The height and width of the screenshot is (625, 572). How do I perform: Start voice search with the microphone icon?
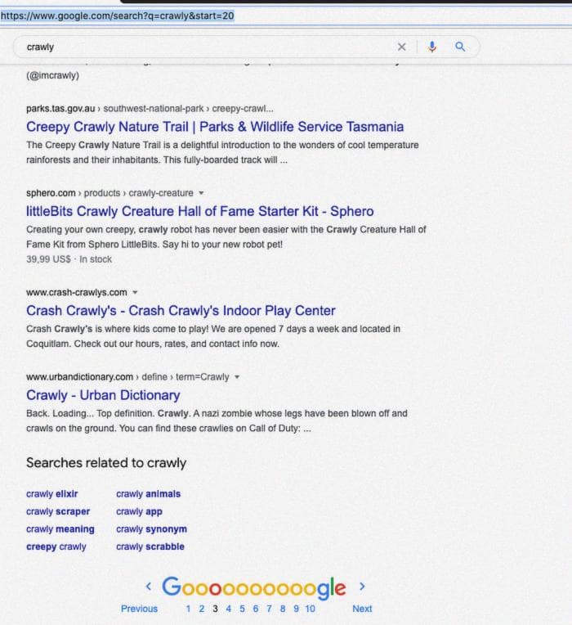click(x=432, y=47)
